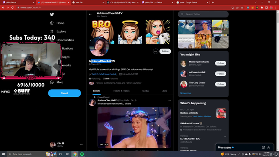Click the More circle icon

52,82
